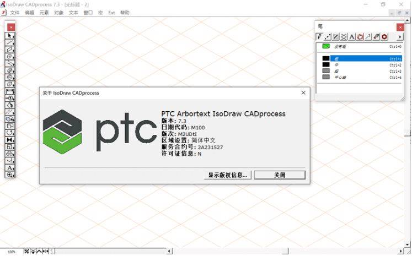Click the black swatch of the Ctrl+2 pen
Viewport: 412px width, 256px height.
coord(326,64)
